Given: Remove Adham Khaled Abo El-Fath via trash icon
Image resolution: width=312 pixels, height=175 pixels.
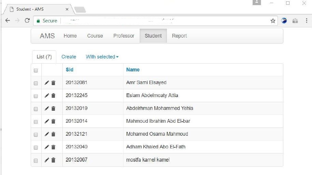Looking at the screenshot, I should 53,147.
